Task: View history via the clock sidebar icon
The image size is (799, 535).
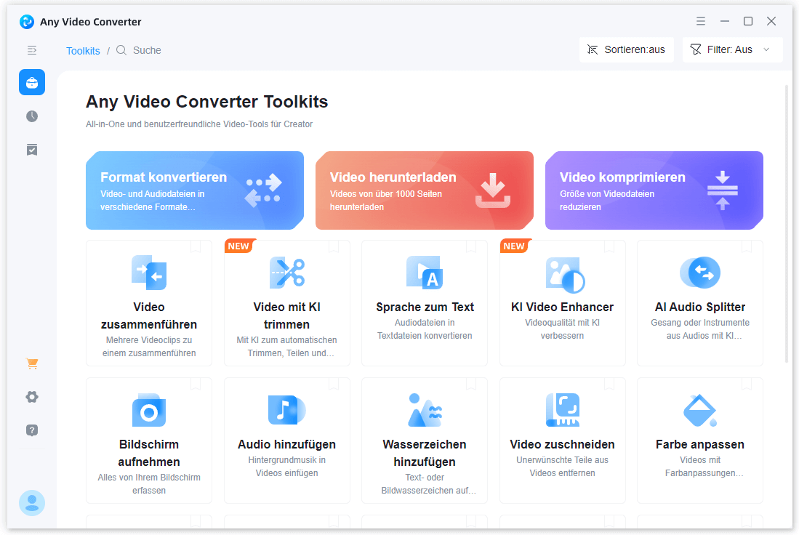Action: point(31,116)
